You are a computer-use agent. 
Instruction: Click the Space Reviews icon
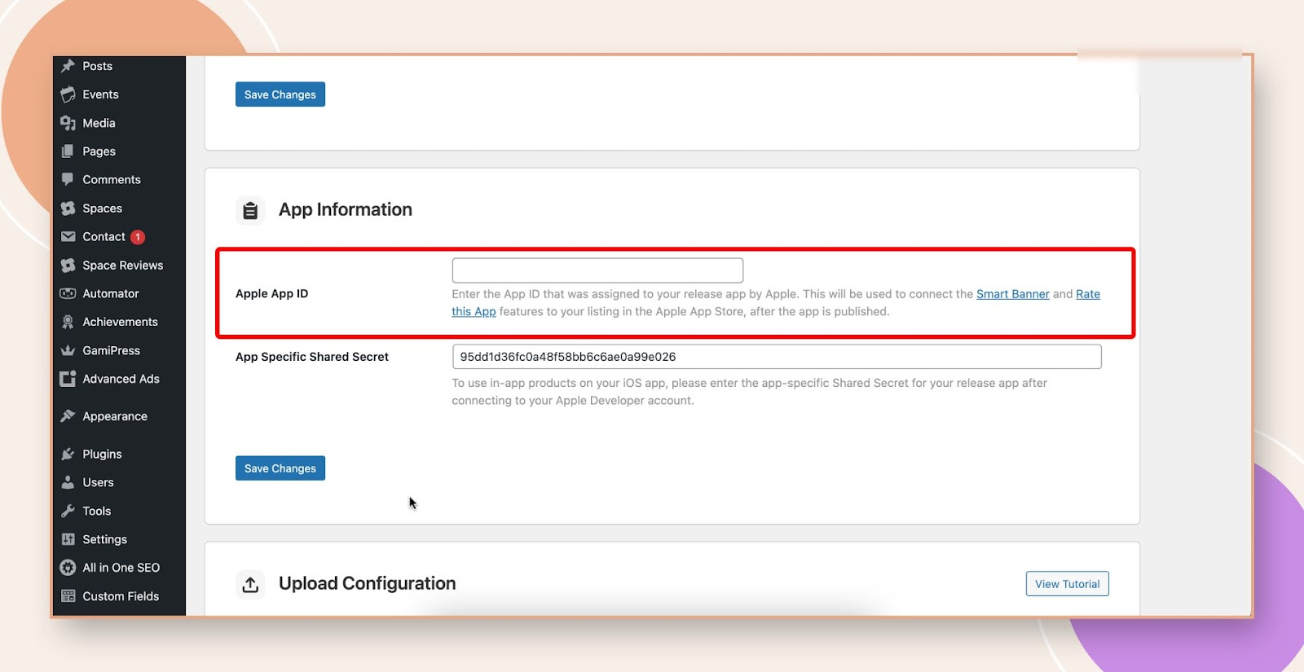click(x=68, y=266)
